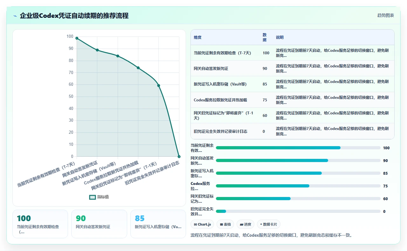Click progress bar valued 90
Image resolution: width=407 pixels, height=251 pixels.
(298, 160)
